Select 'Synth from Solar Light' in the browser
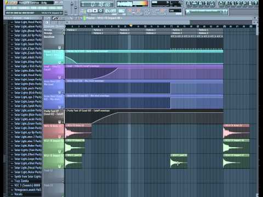 point(28,176)
